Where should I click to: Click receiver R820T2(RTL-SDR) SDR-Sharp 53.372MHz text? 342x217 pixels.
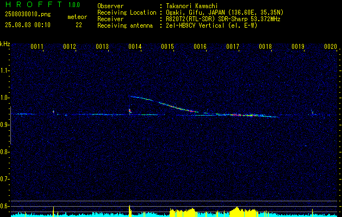(x=222, y=19)
